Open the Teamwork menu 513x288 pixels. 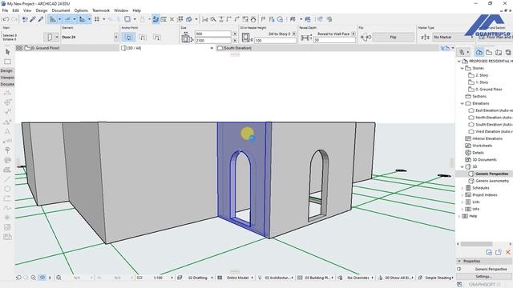coord(101,10)
